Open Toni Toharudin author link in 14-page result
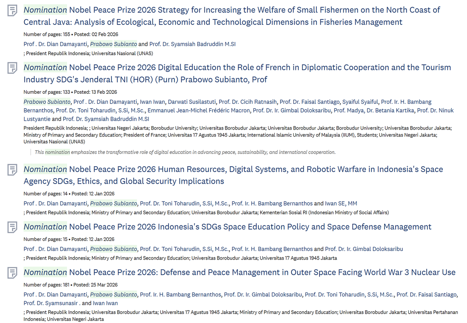Image resolution: width=467 pixels, height=323 pixels. 184,203
